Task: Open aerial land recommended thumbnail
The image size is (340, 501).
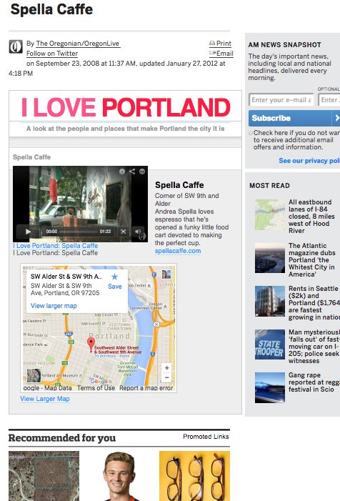Action: point(44,476)
